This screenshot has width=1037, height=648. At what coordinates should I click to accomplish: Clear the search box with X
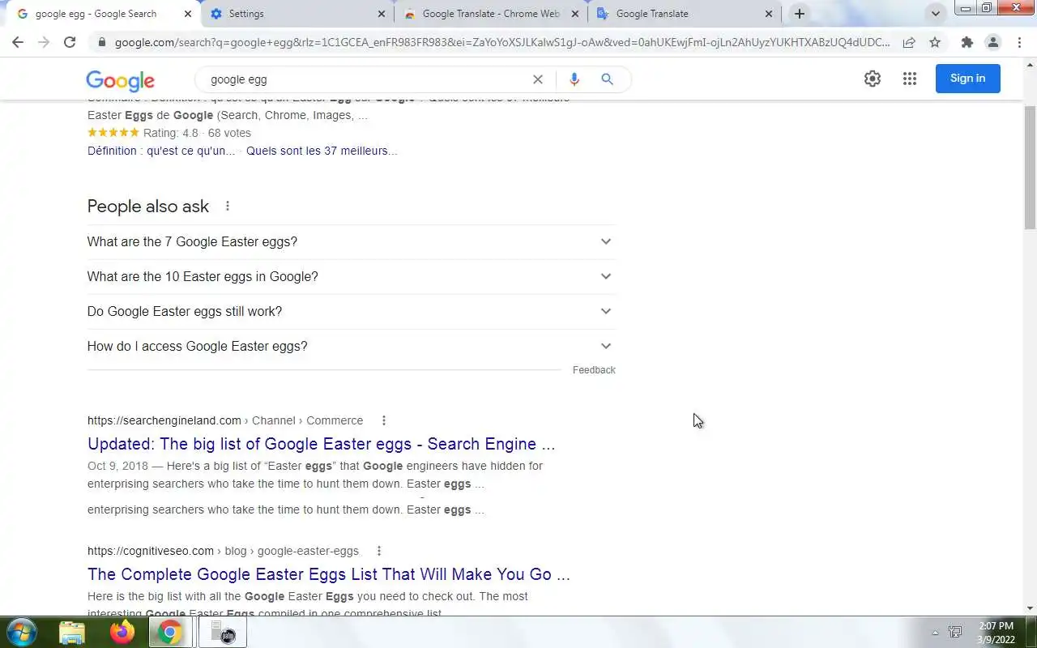[x=537, y=79]
